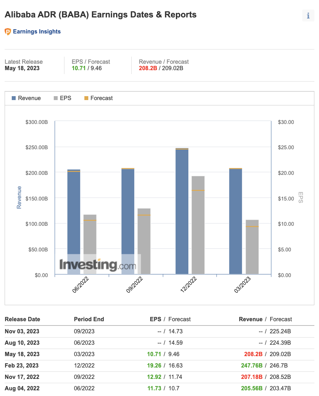Click the Revenue / Forecast column header
This screenshot has width=319, height=396.
coord(265,319)
